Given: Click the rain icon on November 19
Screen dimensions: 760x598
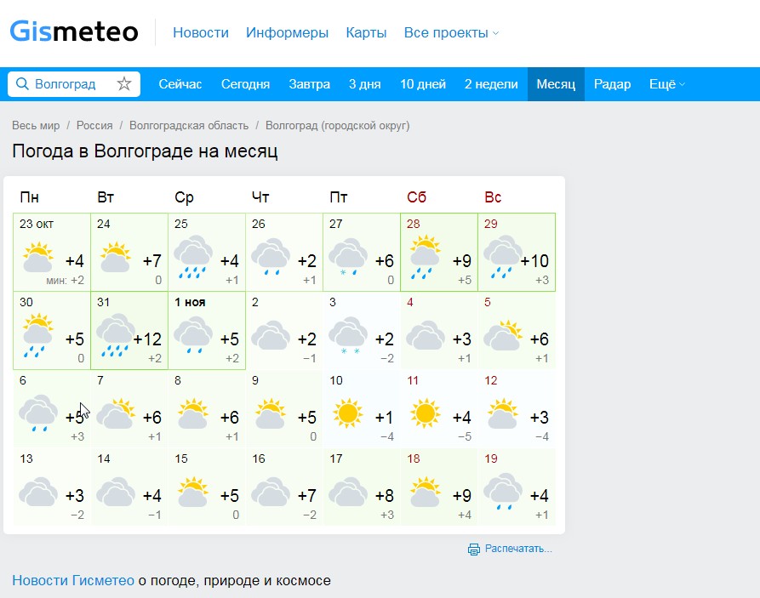Looking at the screenshot, I should (503, 492).
